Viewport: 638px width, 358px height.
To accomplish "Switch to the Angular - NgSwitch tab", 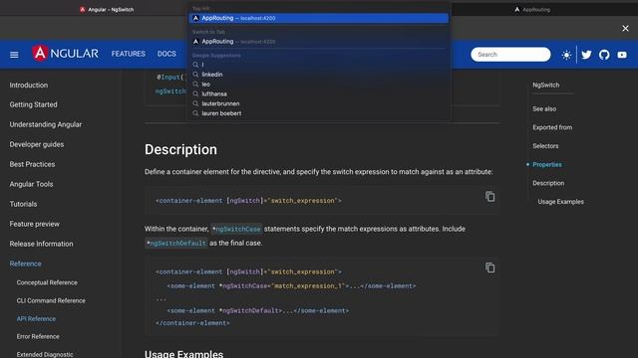I will tap(107, 9).
